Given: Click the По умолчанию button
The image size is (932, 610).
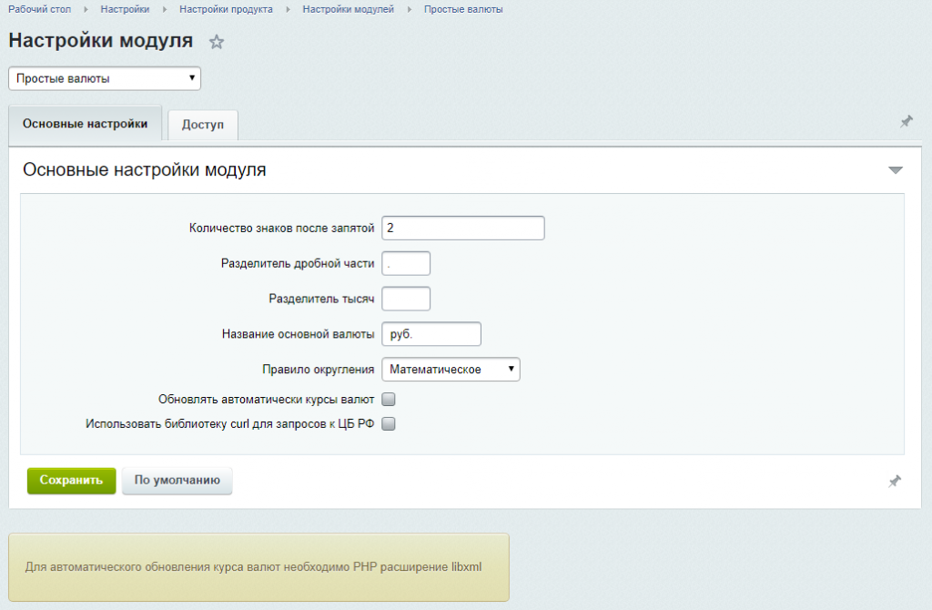Looking at the screenshot, I should point(177,481).
